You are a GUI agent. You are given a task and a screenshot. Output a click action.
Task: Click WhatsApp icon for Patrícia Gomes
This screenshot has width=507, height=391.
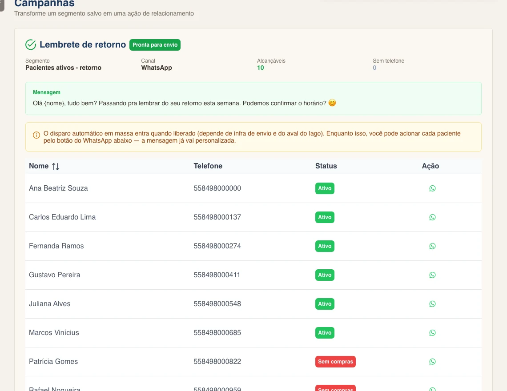[432, 362]
